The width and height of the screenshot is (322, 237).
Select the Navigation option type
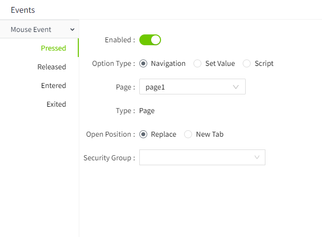tap(143, 63)
